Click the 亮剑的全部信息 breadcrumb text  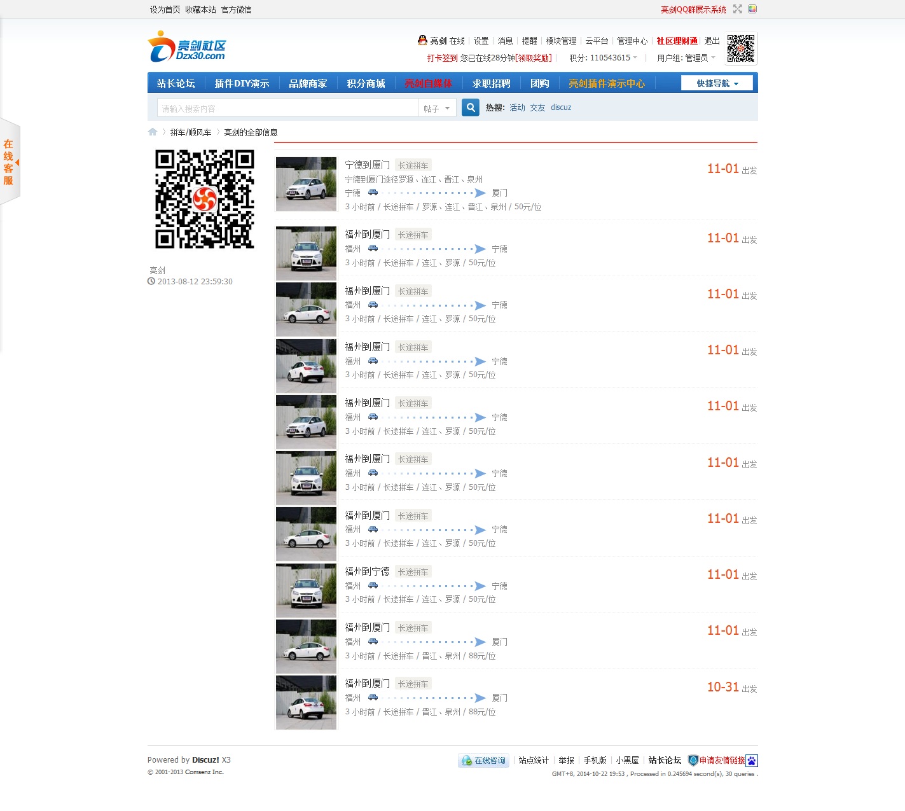[251, 132]
